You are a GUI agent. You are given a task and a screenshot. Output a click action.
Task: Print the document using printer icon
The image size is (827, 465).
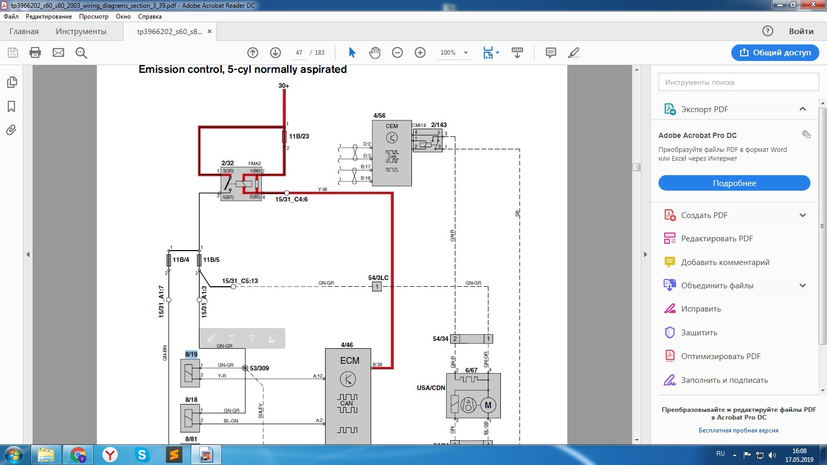35,53
